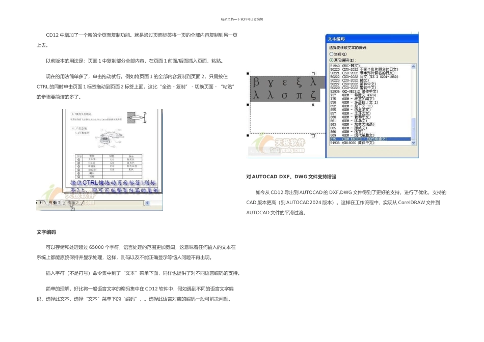Click the Greek letter σ
484x342 pixels.
point(285,95)
